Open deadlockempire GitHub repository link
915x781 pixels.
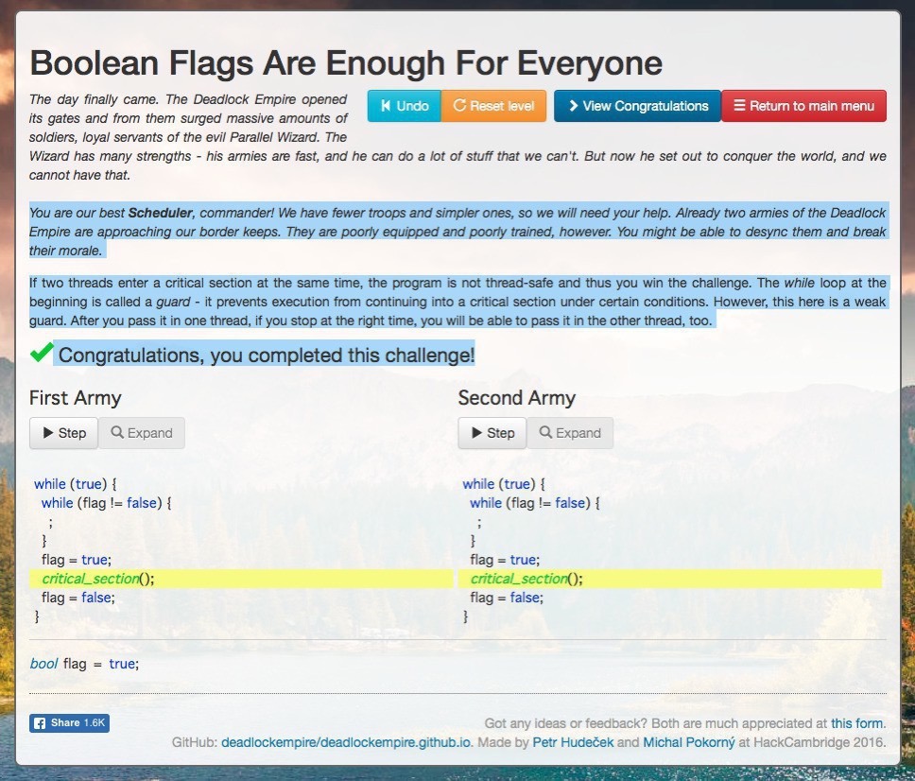346,742
